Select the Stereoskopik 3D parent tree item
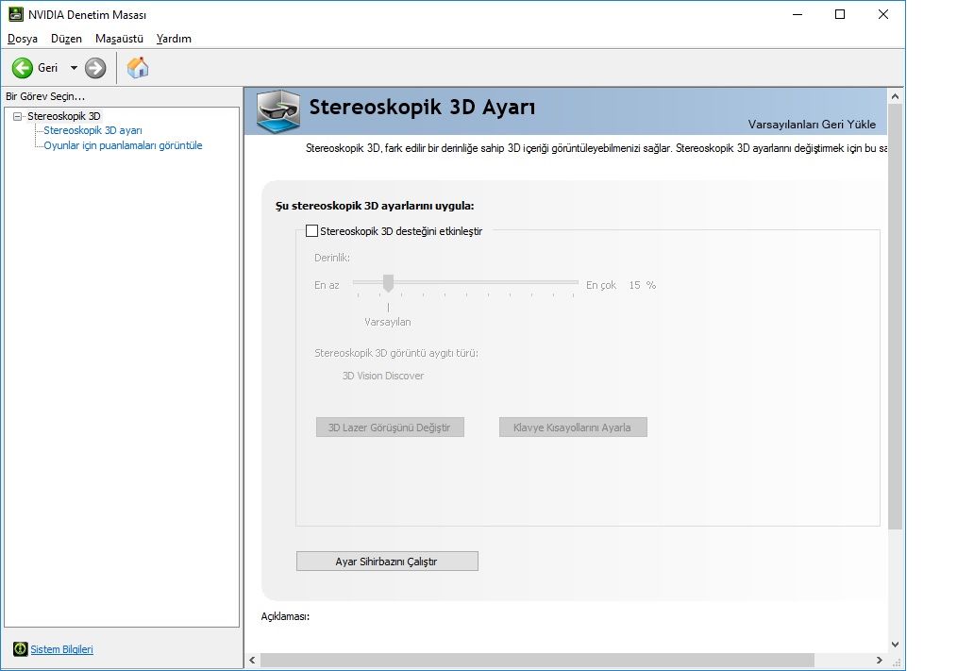 (64, 116)
